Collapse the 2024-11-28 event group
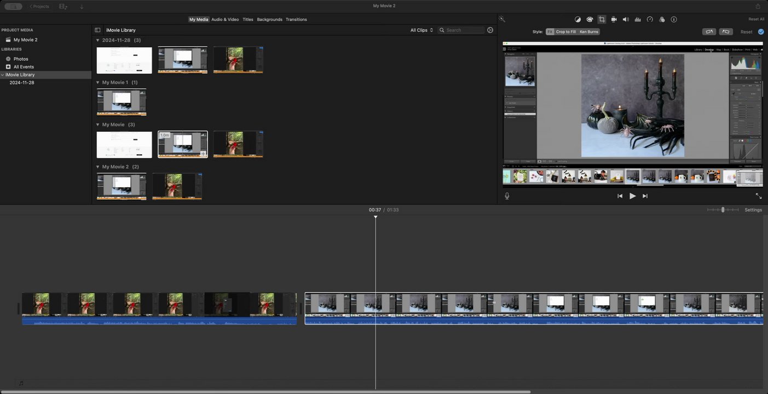This screenshot has height=394, width=768. pyautogui.click(x=97, y=40)
